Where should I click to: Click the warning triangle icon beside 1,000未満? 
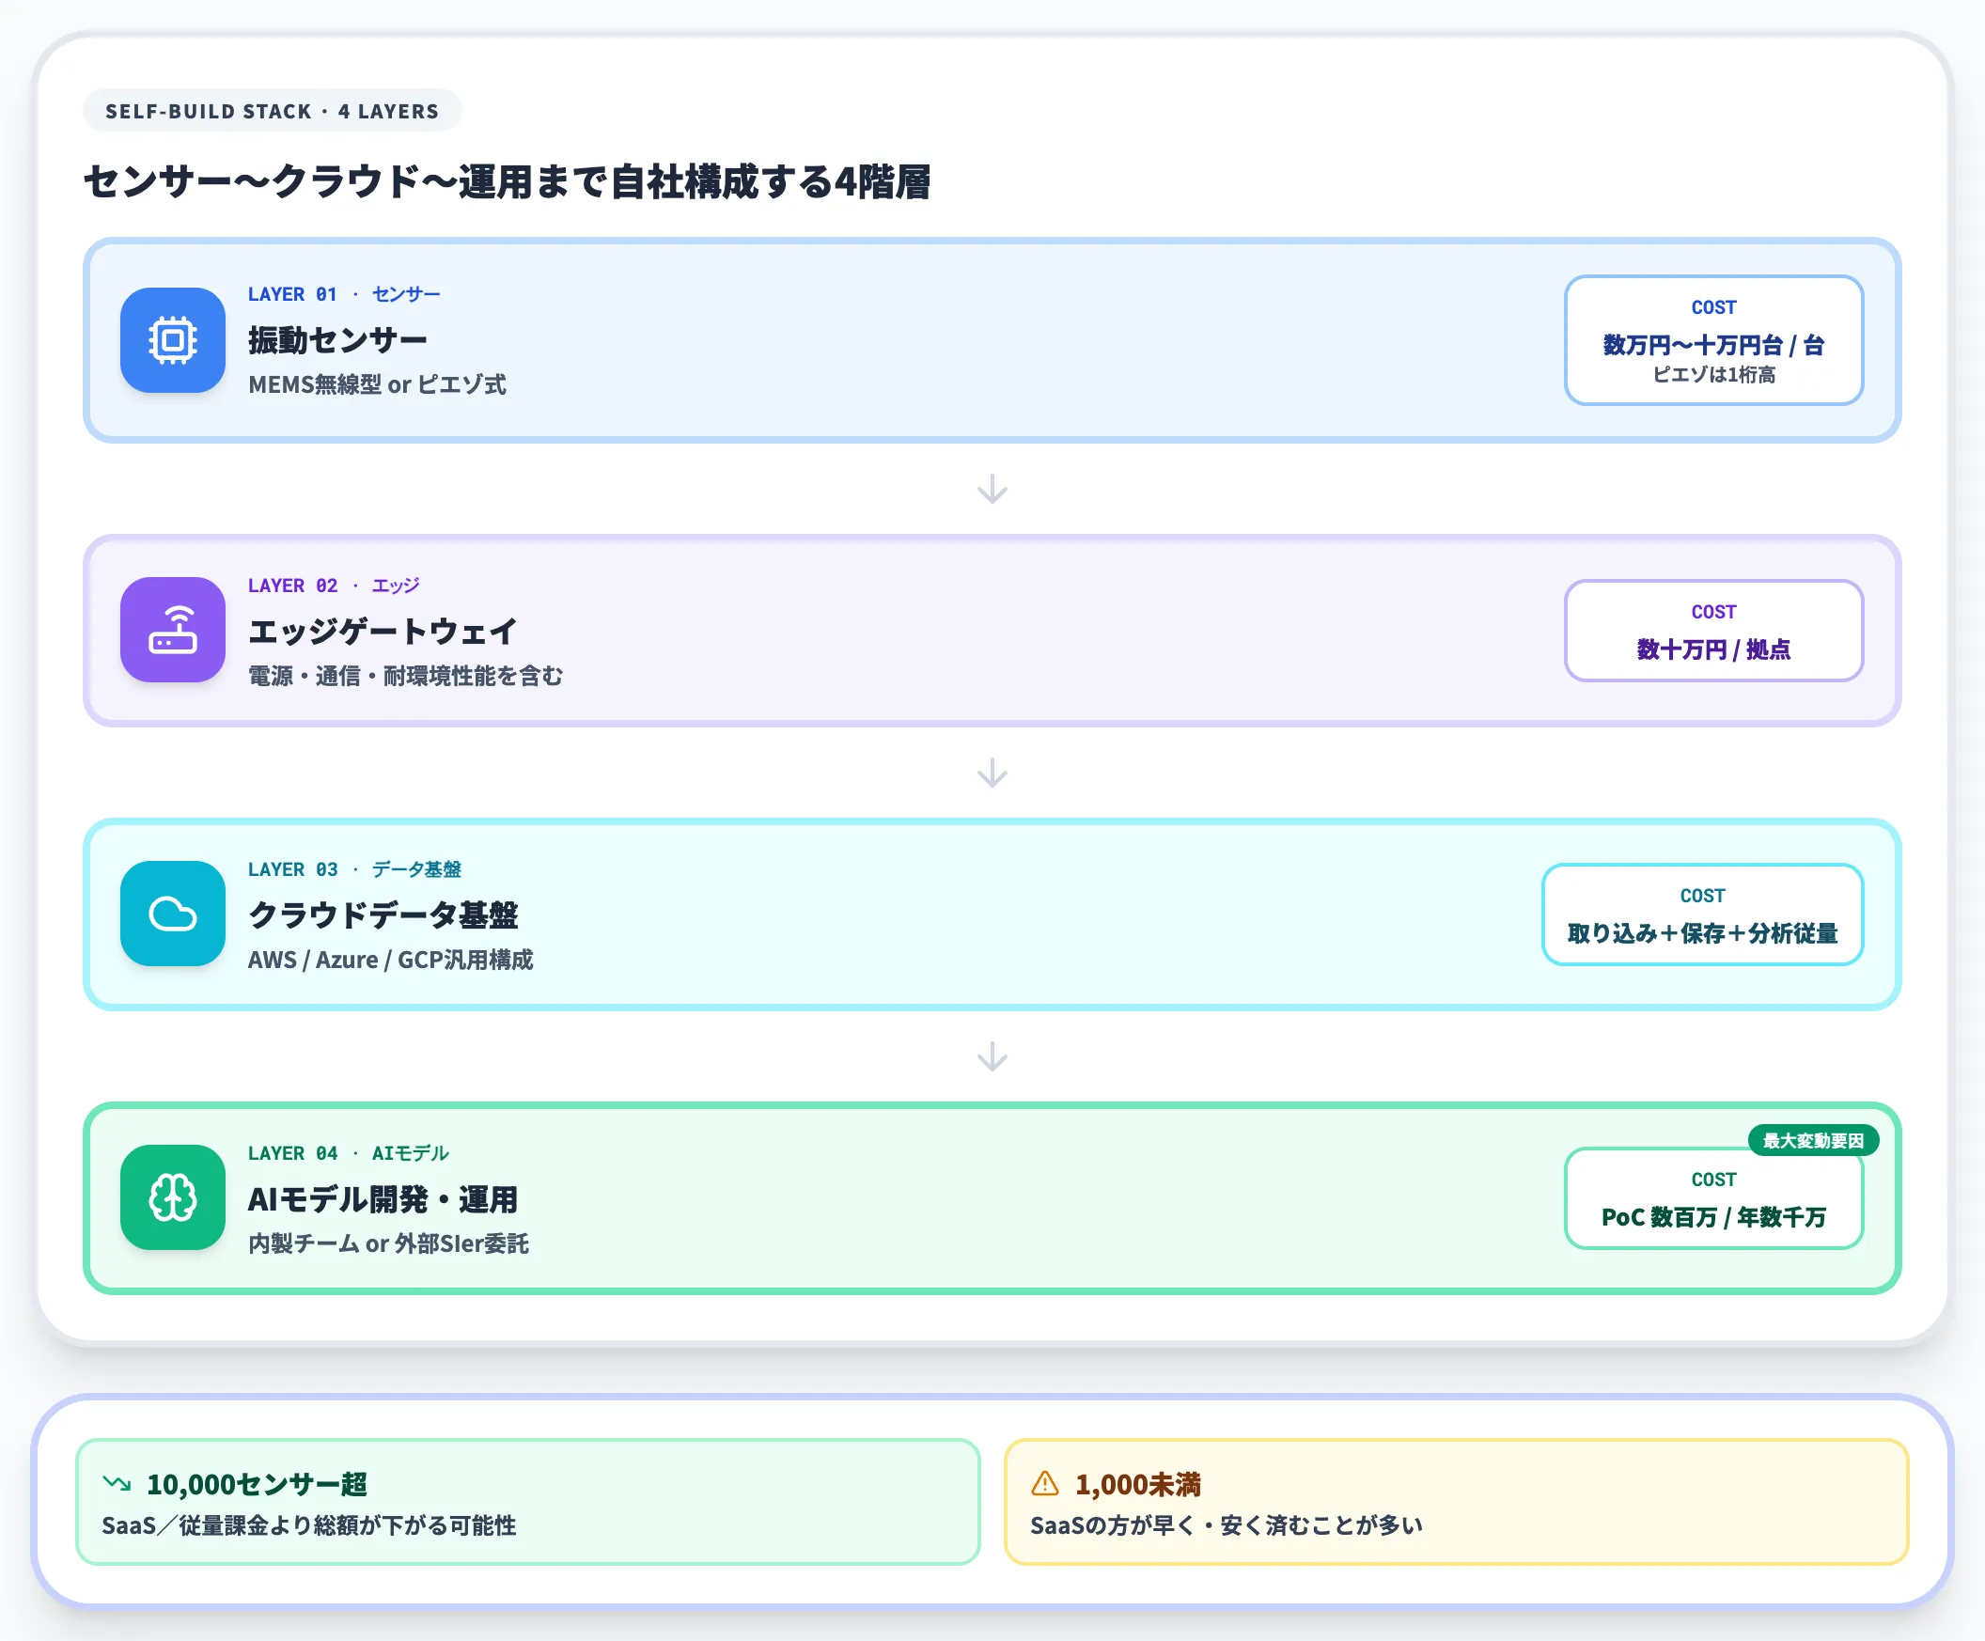point(1044,1483)
